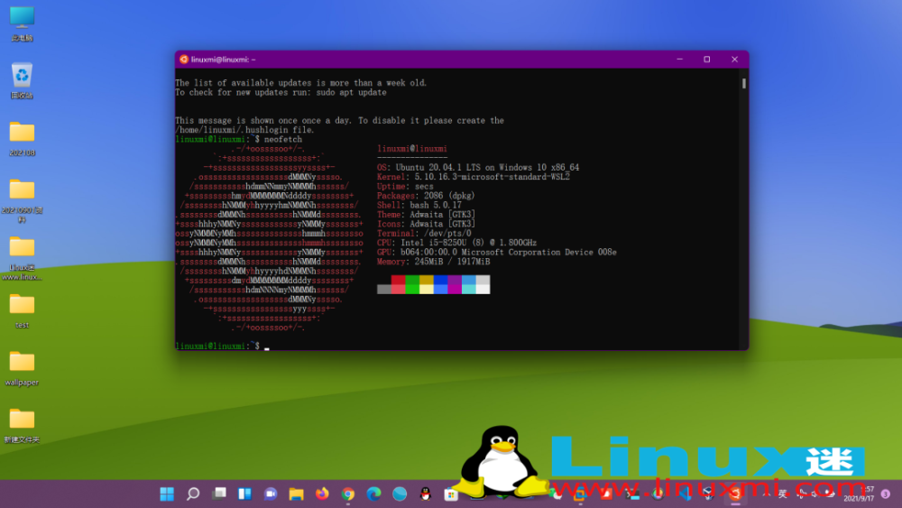Launch Google Chrome from the taskbar
The height and width of the screenshot is (508, 902).
pyautogui.click(x=348, y=494)
